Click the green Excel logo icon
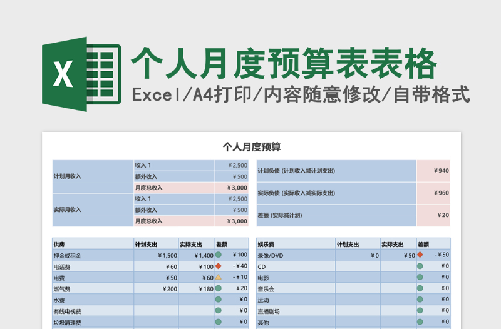The width and height of the screenshot is (501, 329). point(81,74)
